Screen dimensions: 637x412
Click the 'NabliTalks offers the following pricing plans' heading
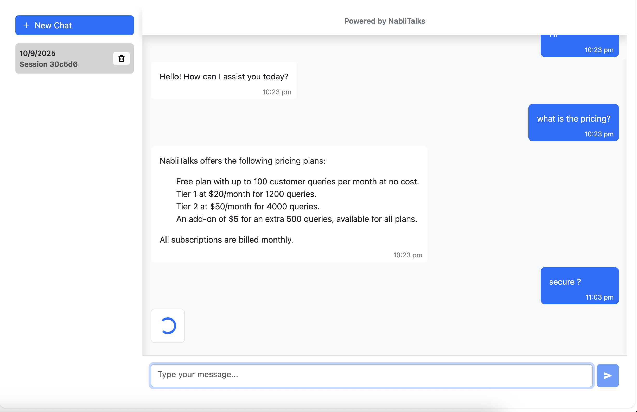coord(242,161)
